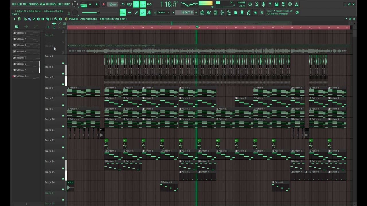Open the project info file icon

coord(235,12)
